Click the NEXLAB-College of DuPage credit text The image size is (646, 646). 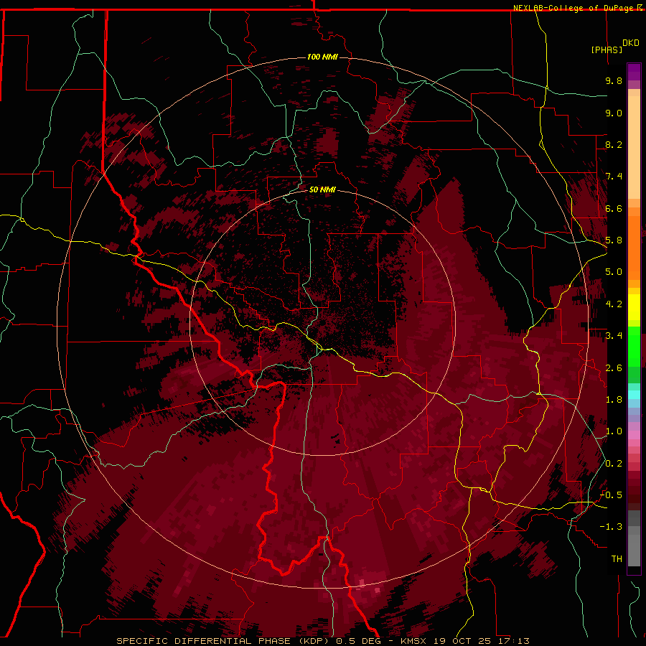[573, 8]
